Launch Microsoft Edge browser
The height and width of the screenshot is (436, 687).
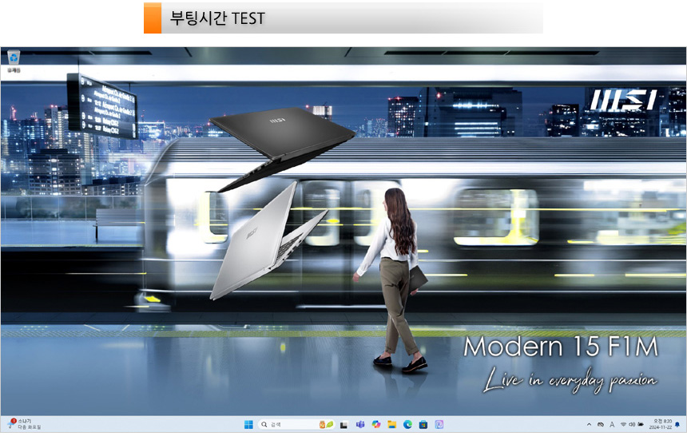tap(407, 425)
